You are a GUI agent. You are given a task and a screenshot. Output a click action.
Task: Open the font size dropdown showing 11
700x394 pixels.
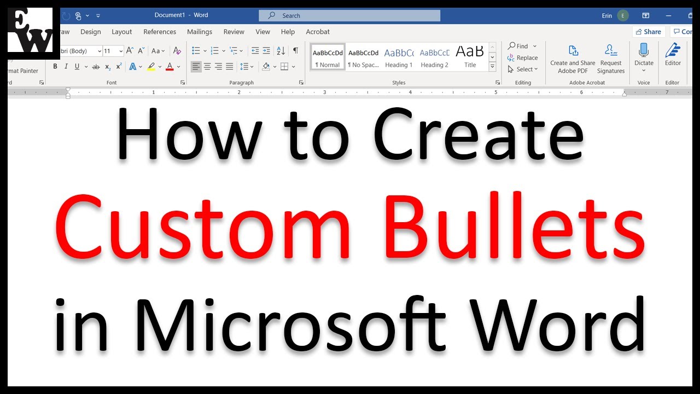tap(121, 51)
